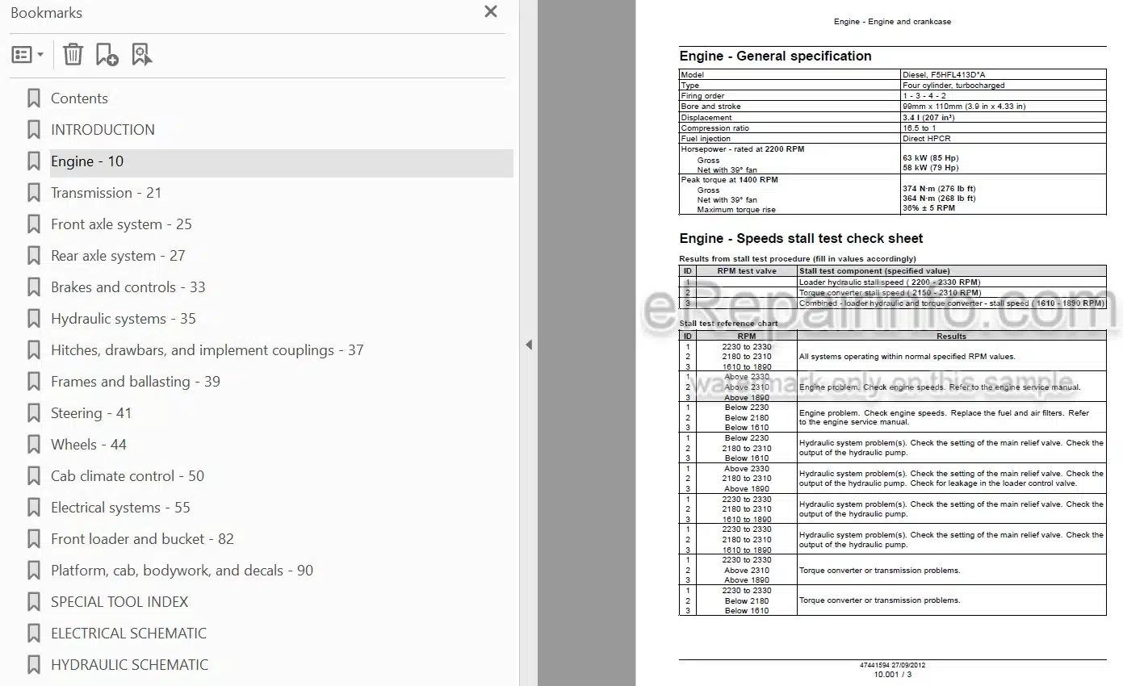This screenshot has width=1123, height=686.
Task: Click bookmark icon beside Platform, cab, bodywork
Action: [33, 571]
